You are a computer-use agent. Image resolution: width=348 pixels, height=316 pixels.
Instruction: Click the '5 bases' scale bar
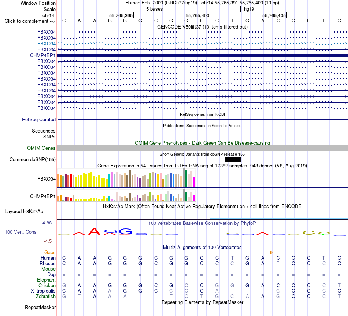point(202,9)
